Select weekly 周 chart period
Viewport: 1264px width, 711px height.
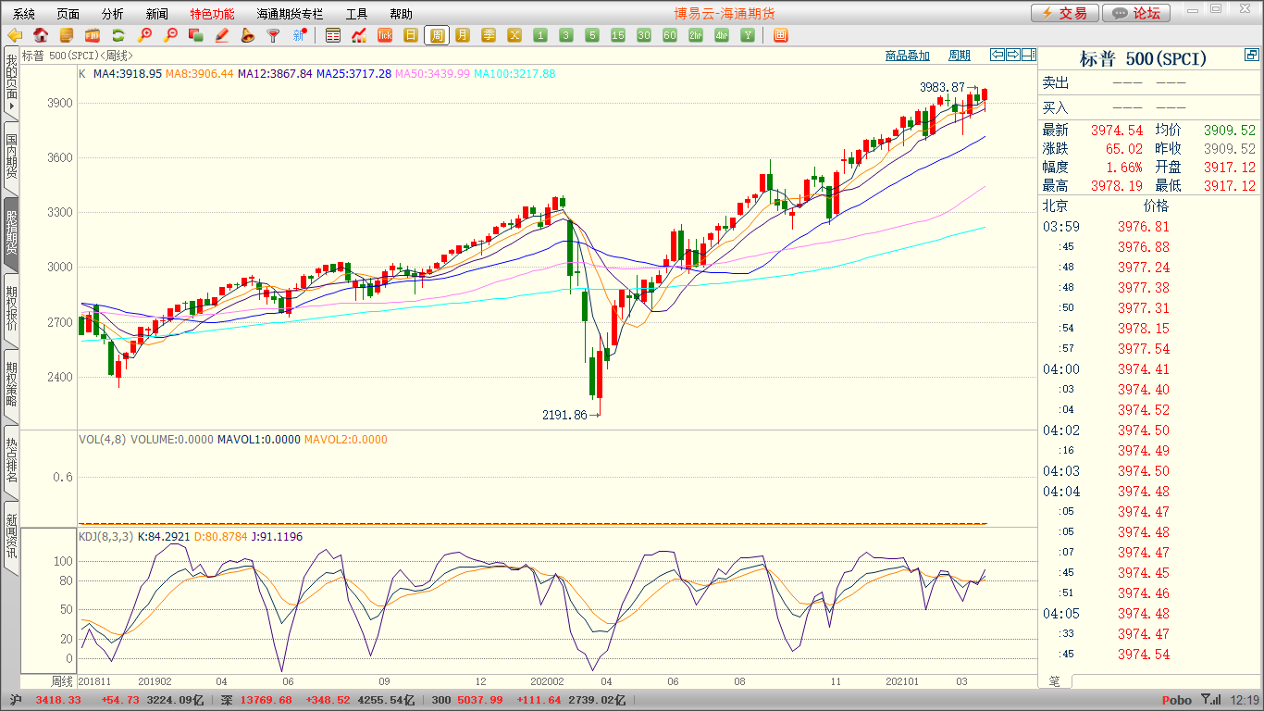437,35
